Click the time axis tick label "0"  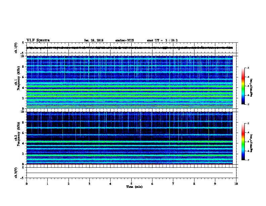[27, 184]
